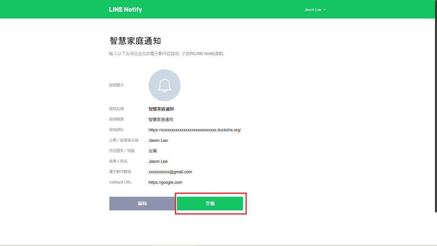This screenshot has height=246, width=437.
Task: Click the 台灣 country value
Action: (x=153, y=151)
